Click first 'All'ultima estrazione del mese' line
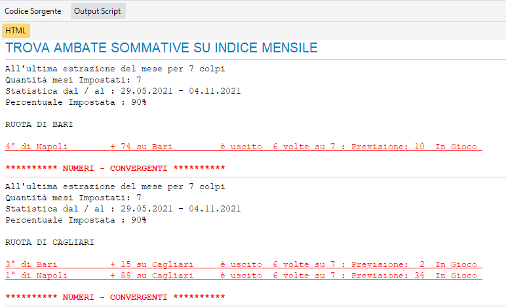506x307 pixels. pos(115,69)
